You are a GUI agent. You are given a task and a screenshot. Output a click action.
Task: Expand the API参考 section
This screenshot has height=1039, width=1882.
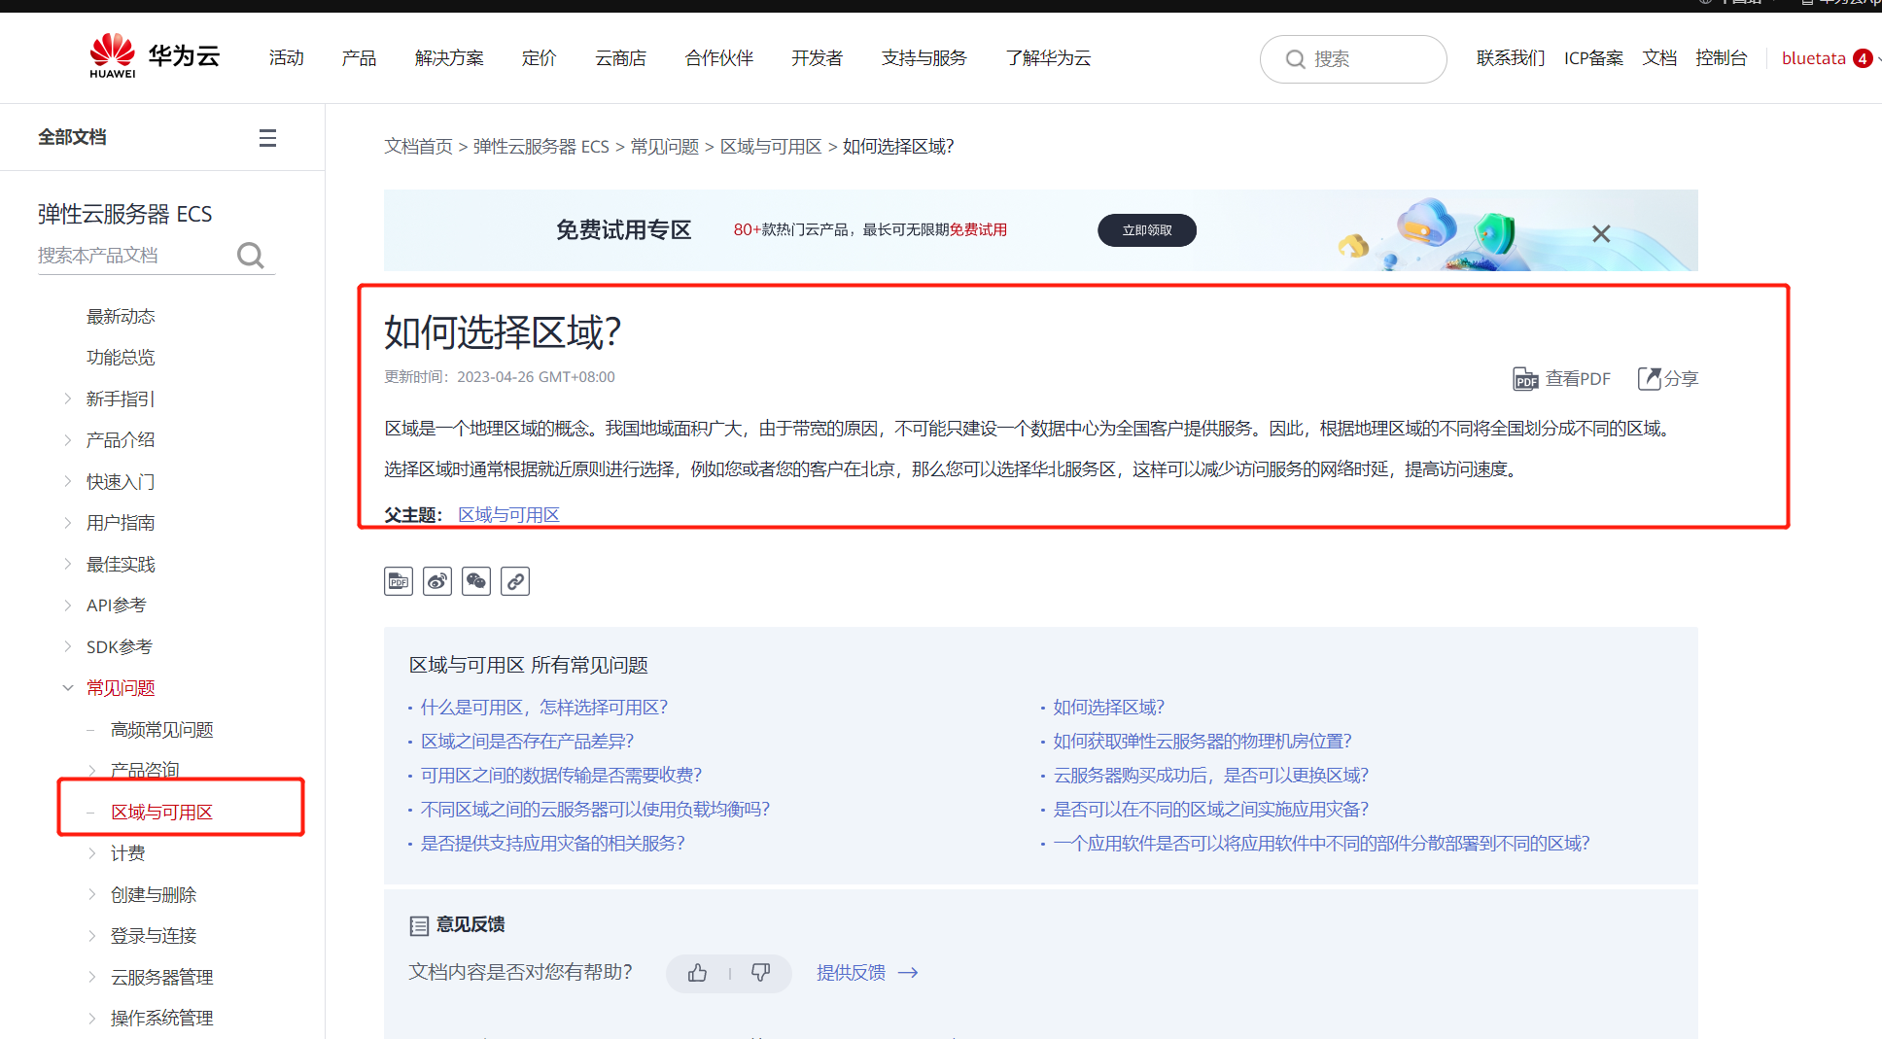pyautogui.click(x=68, y=606)
